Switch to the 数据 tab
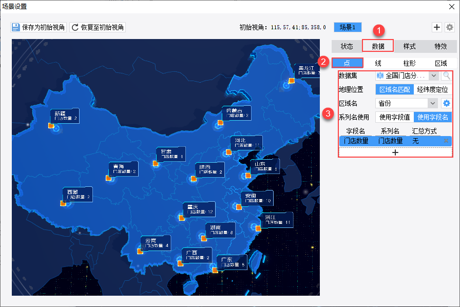 pyautogui.click(x=378, y=46)
